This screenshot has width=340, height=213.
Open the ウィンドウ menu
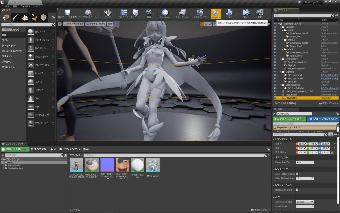[25, 6]
